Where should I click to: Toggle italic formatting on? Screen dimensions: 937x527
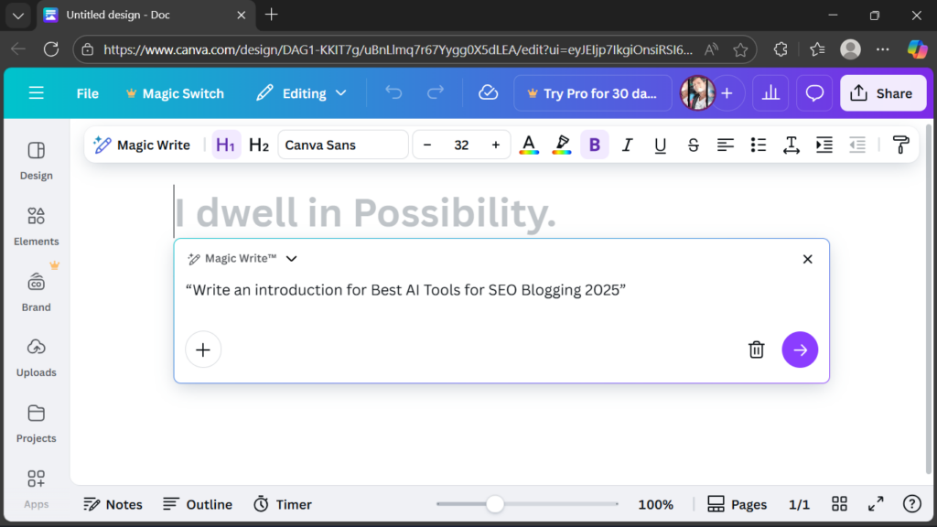click(x=627, y=145)
